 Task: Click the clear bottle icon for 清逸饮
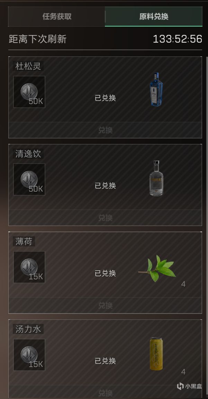click(156, 178)
